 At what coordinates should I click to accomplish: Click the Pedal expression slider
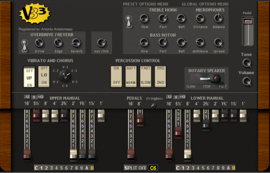click(x=247, y=21)
